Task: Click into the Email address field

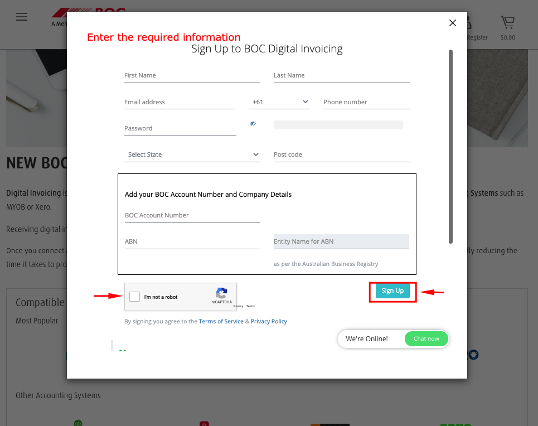Action: pyautogui.click(x=180, y=102)
